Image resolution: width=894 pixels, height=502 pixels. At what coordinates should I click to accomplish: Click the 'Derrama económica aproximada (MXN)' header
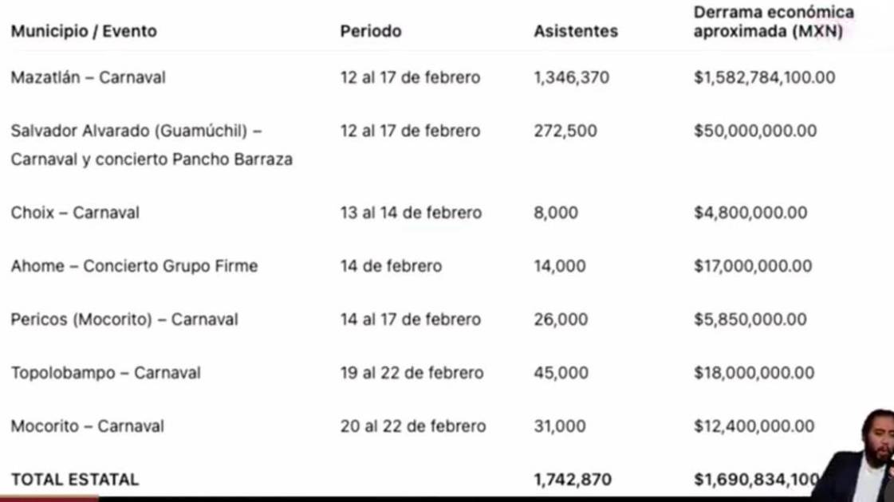point(773,22)
